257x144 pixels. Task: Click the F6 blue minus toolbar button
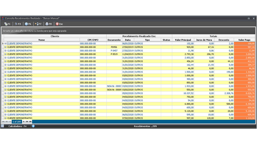(x=28, y=24)
